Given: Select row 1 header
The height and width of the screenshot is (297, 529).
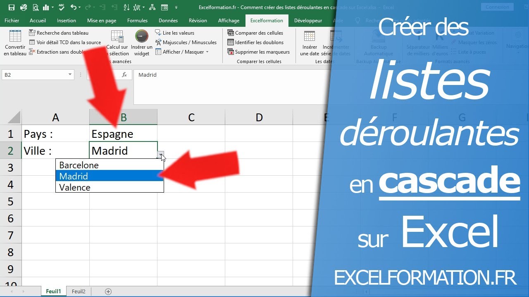Looking at the screenshot, I should 11,134.
